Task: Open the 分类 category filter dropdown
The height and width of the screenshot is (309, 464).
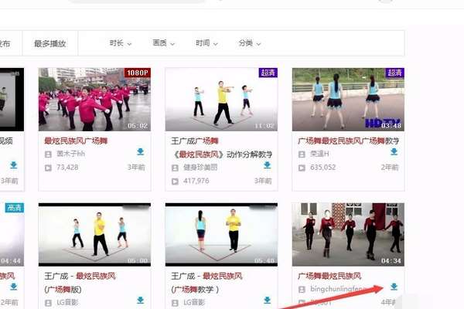Action: coord(250,43)
